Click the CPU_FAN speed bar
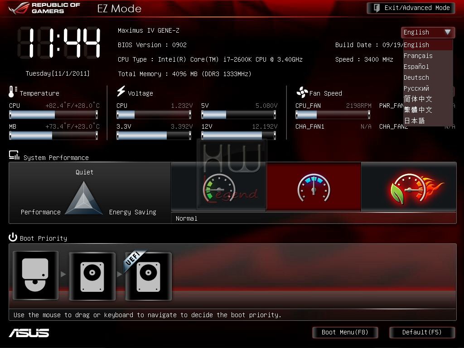Screen dimensions: 464x348 coord(333,115)
